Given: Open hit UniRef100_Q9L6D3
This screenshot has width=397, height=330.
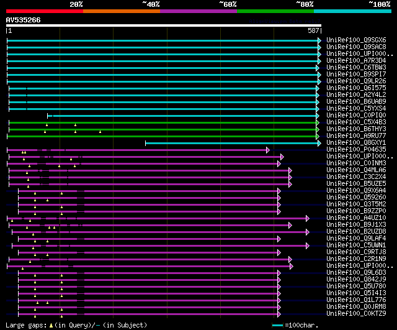Looking at the screenshot, I should (x=356, y=273).
